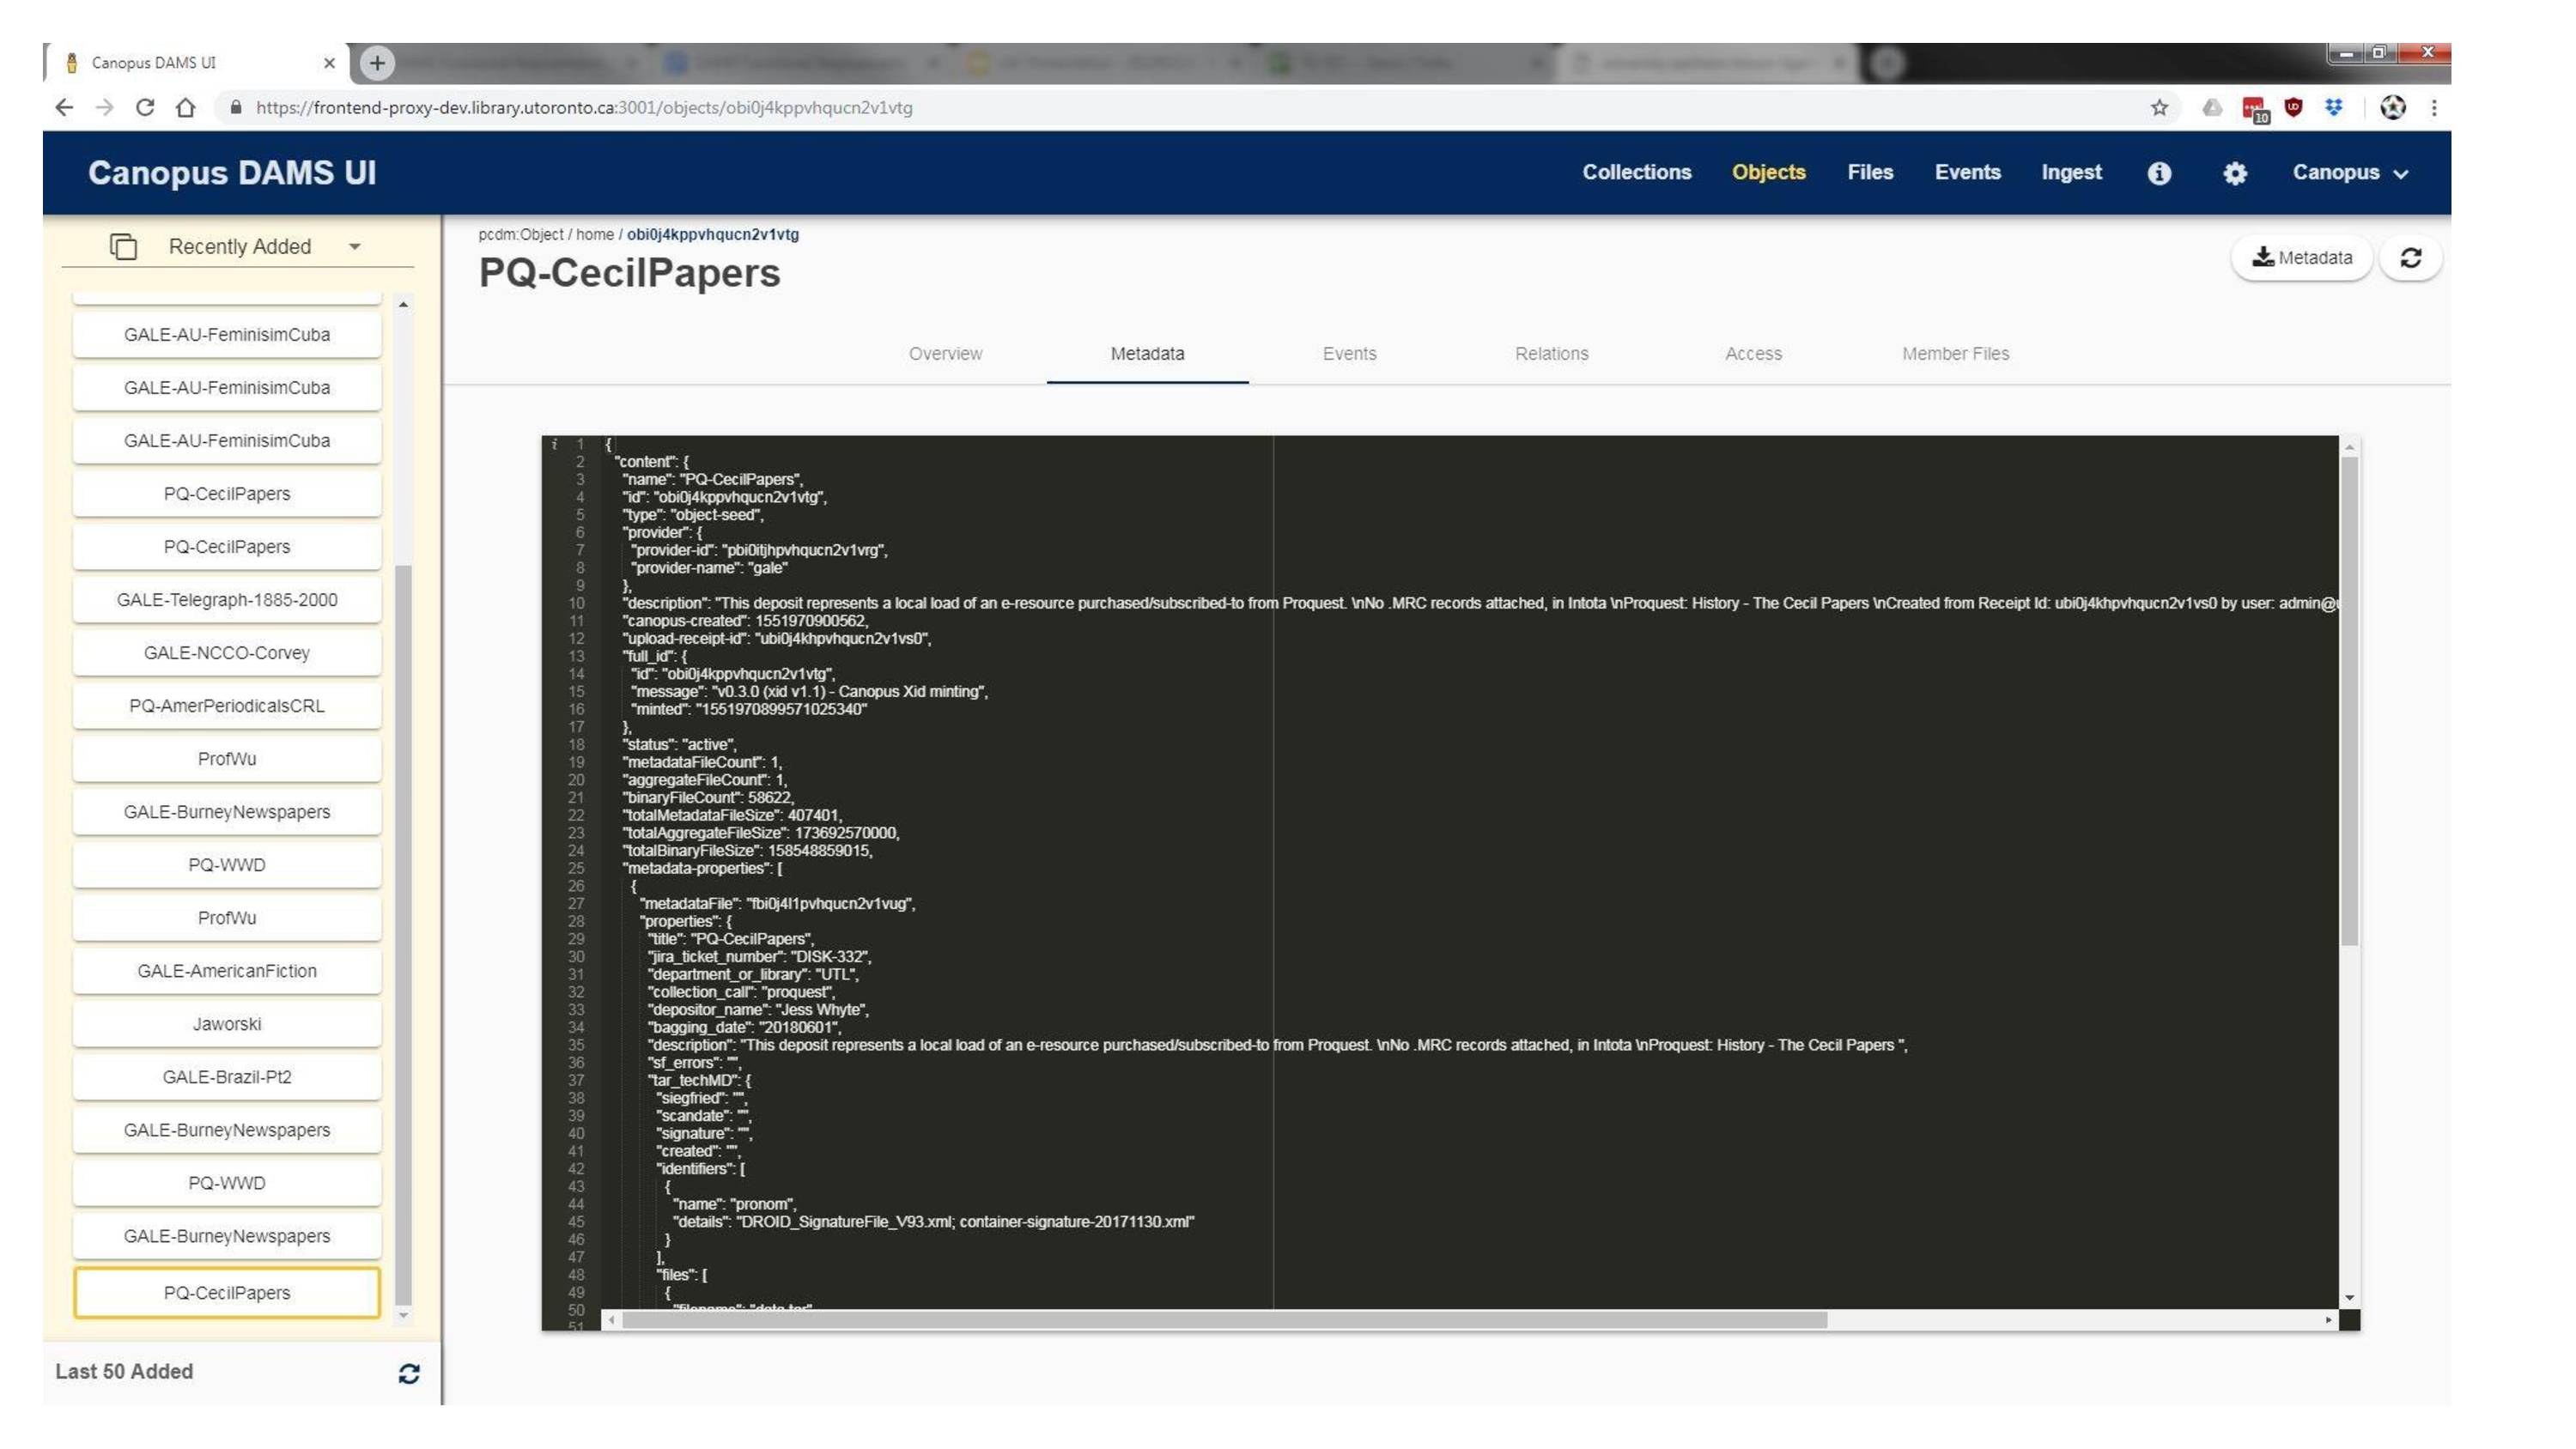The width and height of the screenshot is (2576, 1449).
Task: Select the highlighted PQ-CecilPapers item at the list bottom
Action: click(x=227, y=1292)
